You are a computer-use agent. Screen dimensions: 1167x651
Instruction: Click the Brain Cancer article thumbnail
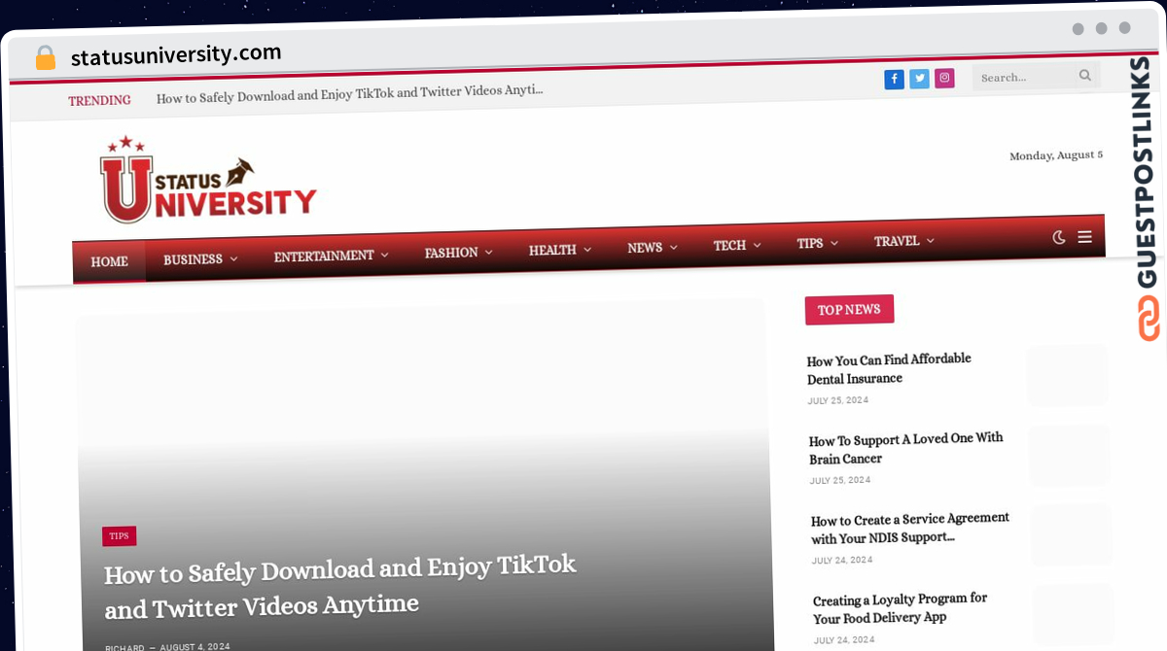tap(1070, 455)
